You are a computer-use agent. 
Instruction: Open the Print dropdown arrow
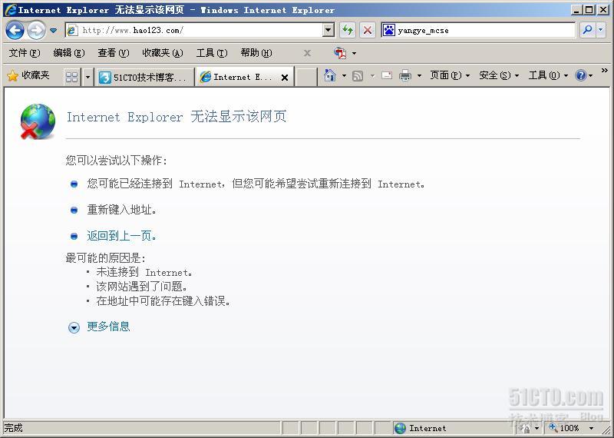coord(419,75)
